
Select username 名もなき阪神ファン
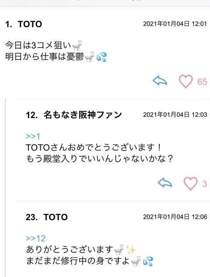(x=83, y=115)
